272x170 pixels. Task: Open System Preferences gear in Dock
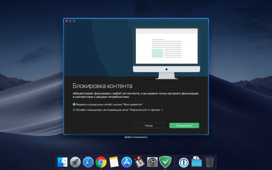point(152,162)
